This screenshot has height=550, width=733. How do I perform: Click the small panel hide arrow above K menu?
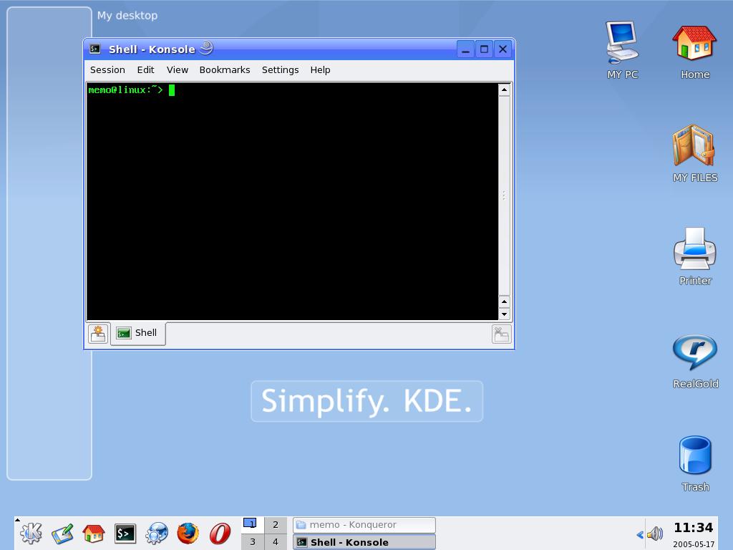[x=17, y=519]
